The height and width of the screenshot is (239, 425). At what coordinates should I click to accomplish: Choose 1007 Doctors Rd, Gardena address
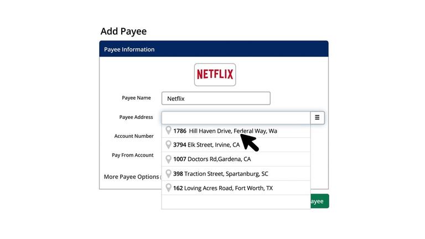point(236,159)
